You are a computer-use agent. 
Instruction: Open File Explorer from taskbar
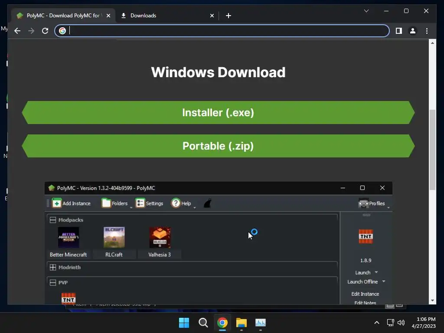click(x=242, y=323)
